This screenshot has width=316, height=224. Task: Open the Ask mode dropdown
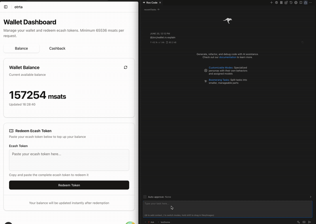pyautogui.click(x=150, y=222)
